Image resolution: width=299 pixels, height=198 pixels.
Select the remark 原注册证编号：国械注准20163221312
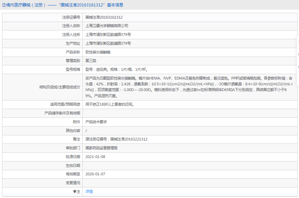(116, 139)
